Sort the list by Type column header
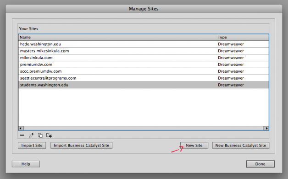 [243, 37]
